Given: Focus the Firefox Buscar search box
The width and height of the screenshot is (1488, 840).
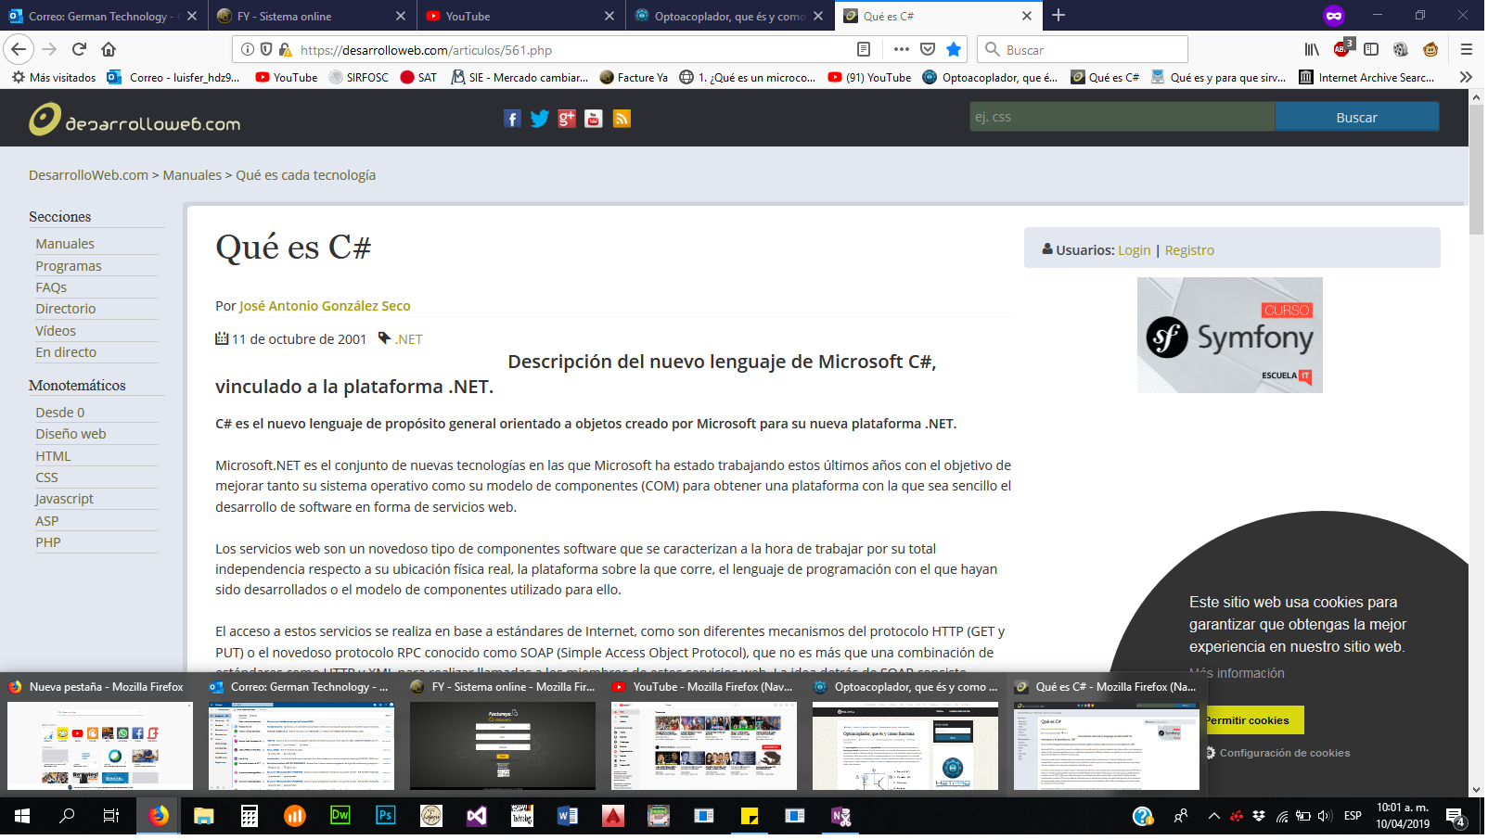Looking at the screenshot, I should (1083, 50).
